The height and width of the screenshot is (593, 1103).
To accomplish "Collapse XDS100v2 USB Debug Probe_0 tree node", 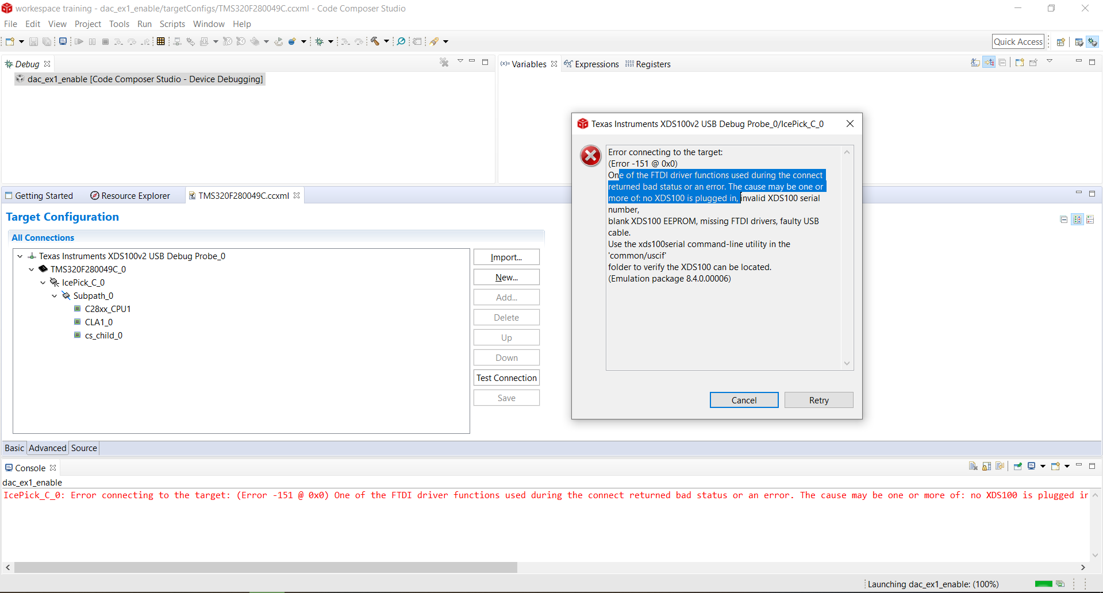I will (20, 256).
